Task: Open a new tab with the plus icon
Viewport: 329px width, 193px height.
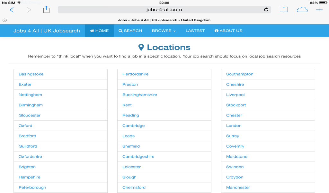Action: click(x=319, y=10)
